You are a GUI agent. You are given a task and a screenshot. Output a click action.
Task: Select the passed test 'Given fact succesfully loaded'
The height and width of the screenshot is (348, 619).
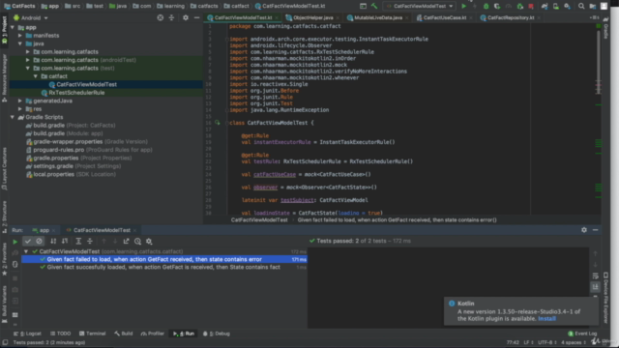[x=163, y=267]
